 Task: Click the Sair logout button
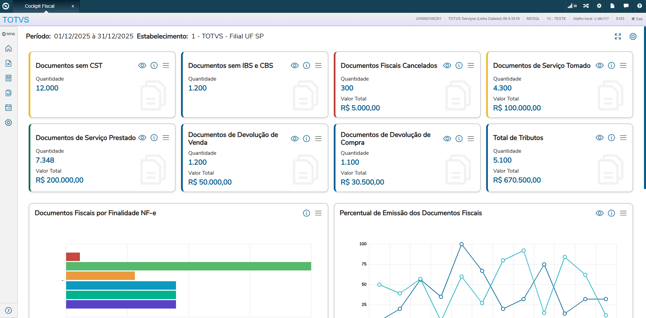(x=637, y=19)
